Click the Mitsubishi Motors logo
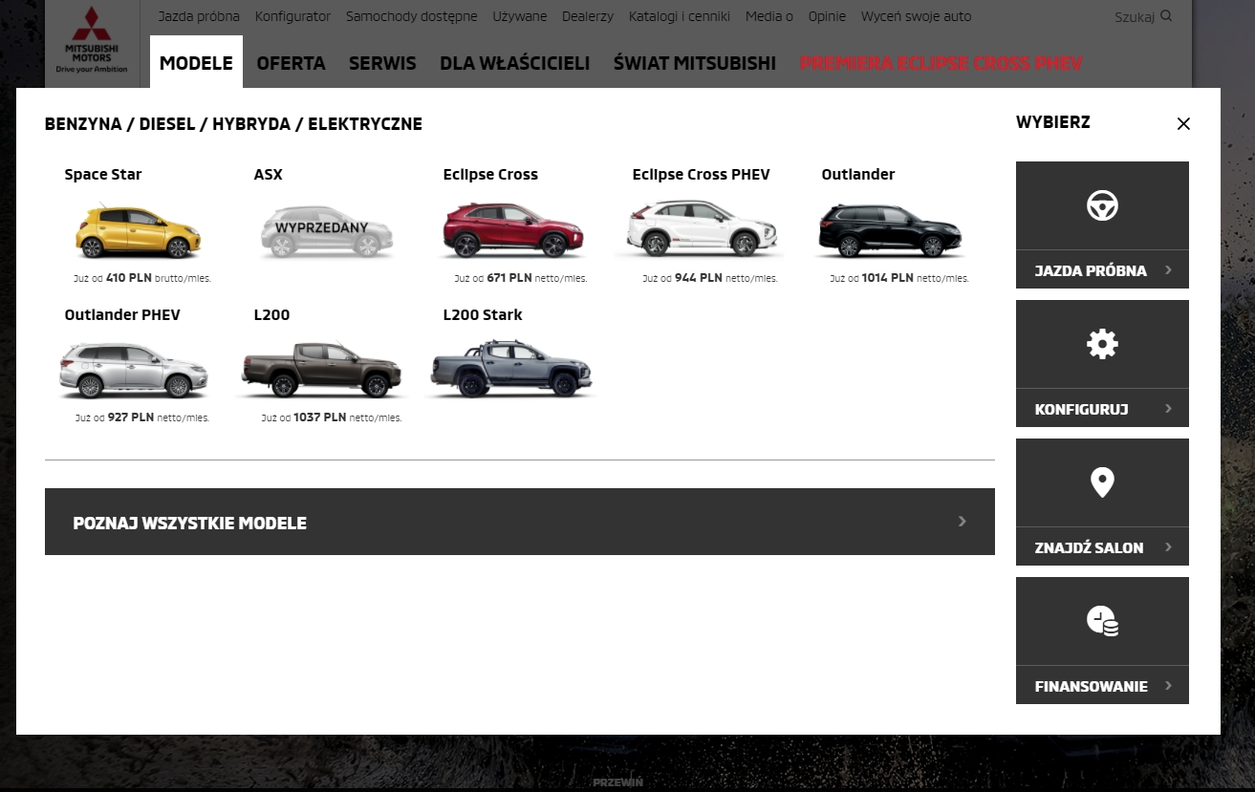The width and height of the screenshot is (1255, 792). tap(92, 40)
